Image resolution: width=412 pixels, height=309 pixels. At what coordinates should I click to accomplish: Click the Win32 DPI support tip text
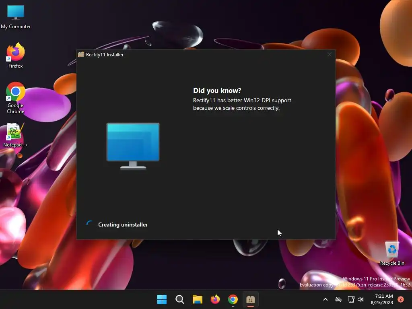click(242, 104)
